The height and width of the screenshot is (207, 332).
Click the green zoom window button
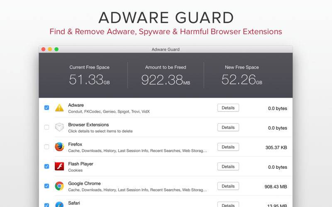click(56, 49)
